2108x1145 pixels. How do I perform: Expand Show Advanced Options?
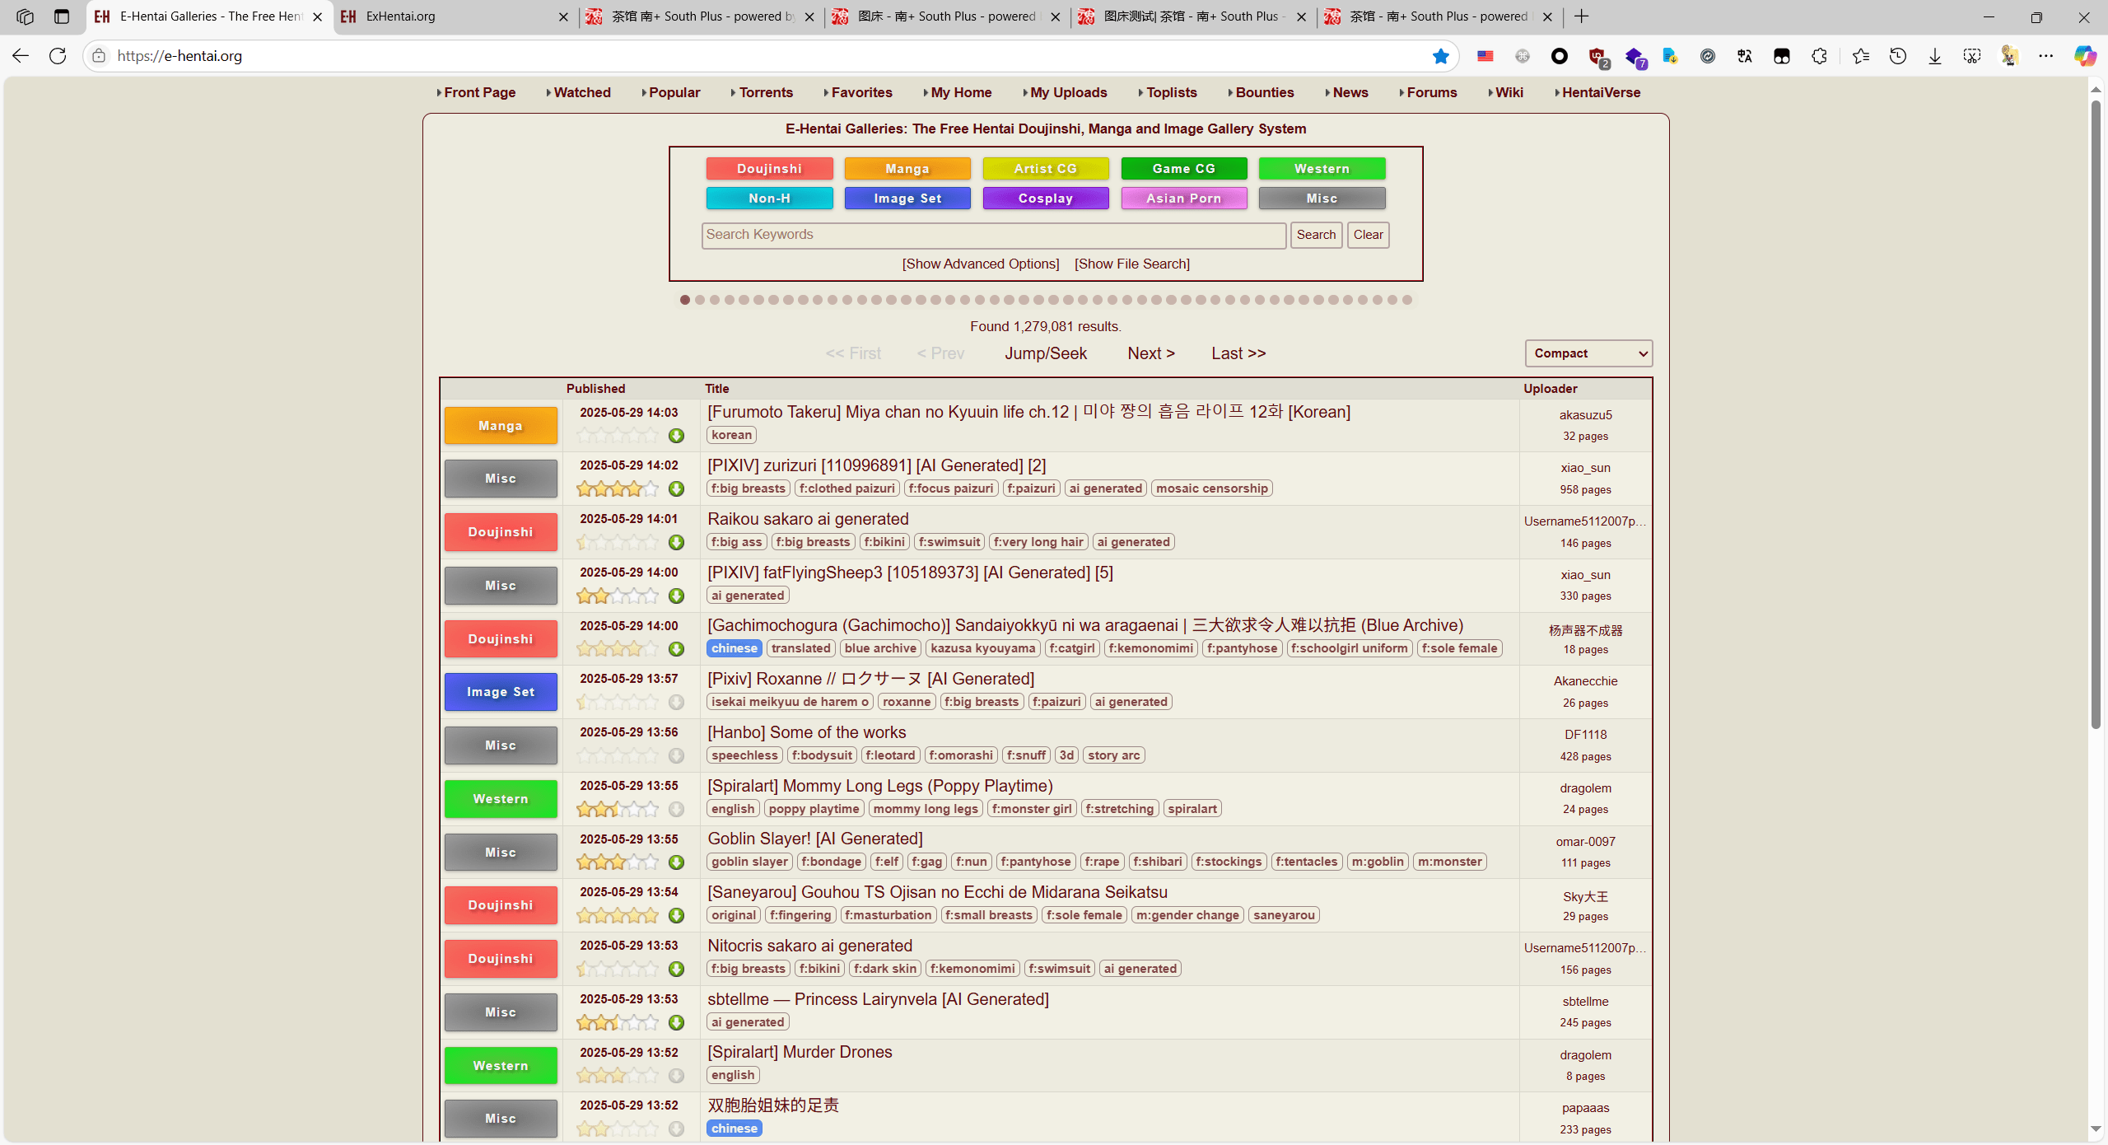(x=980, y=264)
